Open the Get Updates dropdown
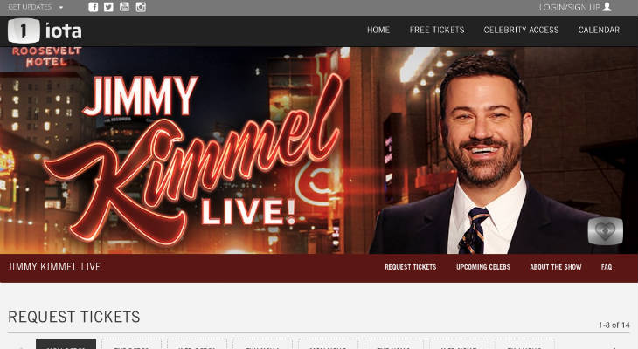The width and height of the screenshot is (638, 349). 36,7
